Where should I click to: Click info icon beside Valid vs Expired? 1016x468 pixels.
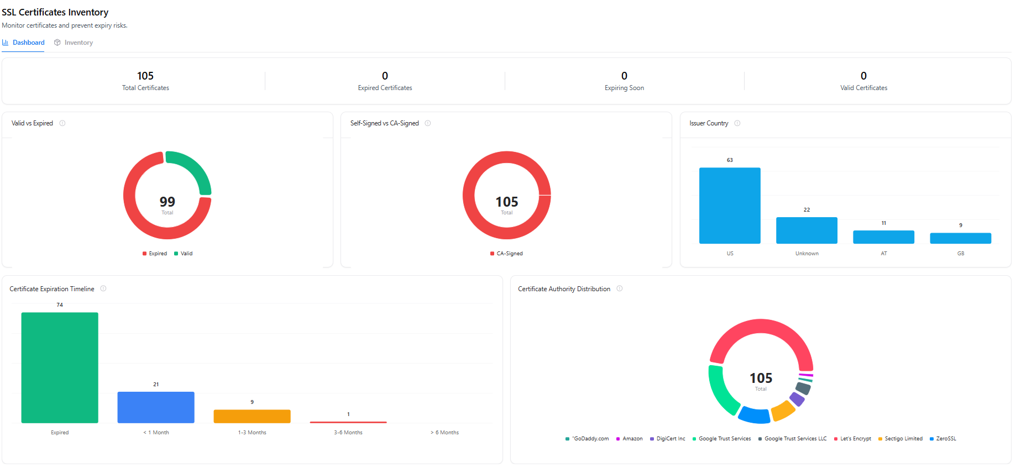pos(62,123)
